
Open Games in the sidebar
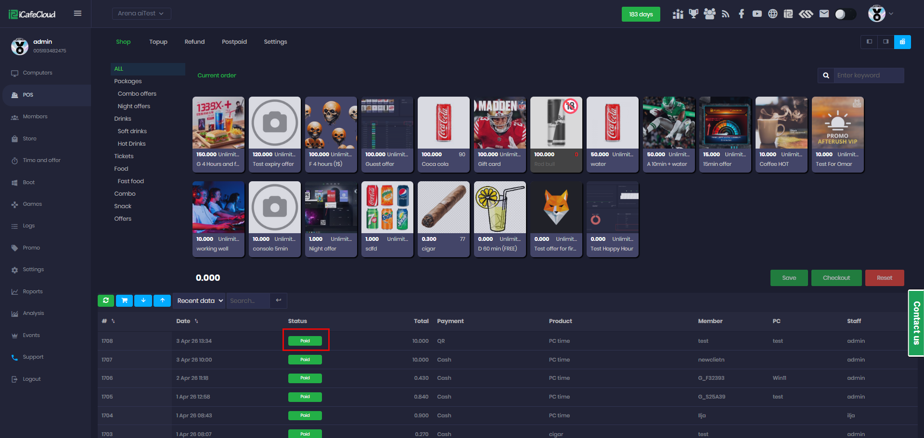[x=32, y=204]
